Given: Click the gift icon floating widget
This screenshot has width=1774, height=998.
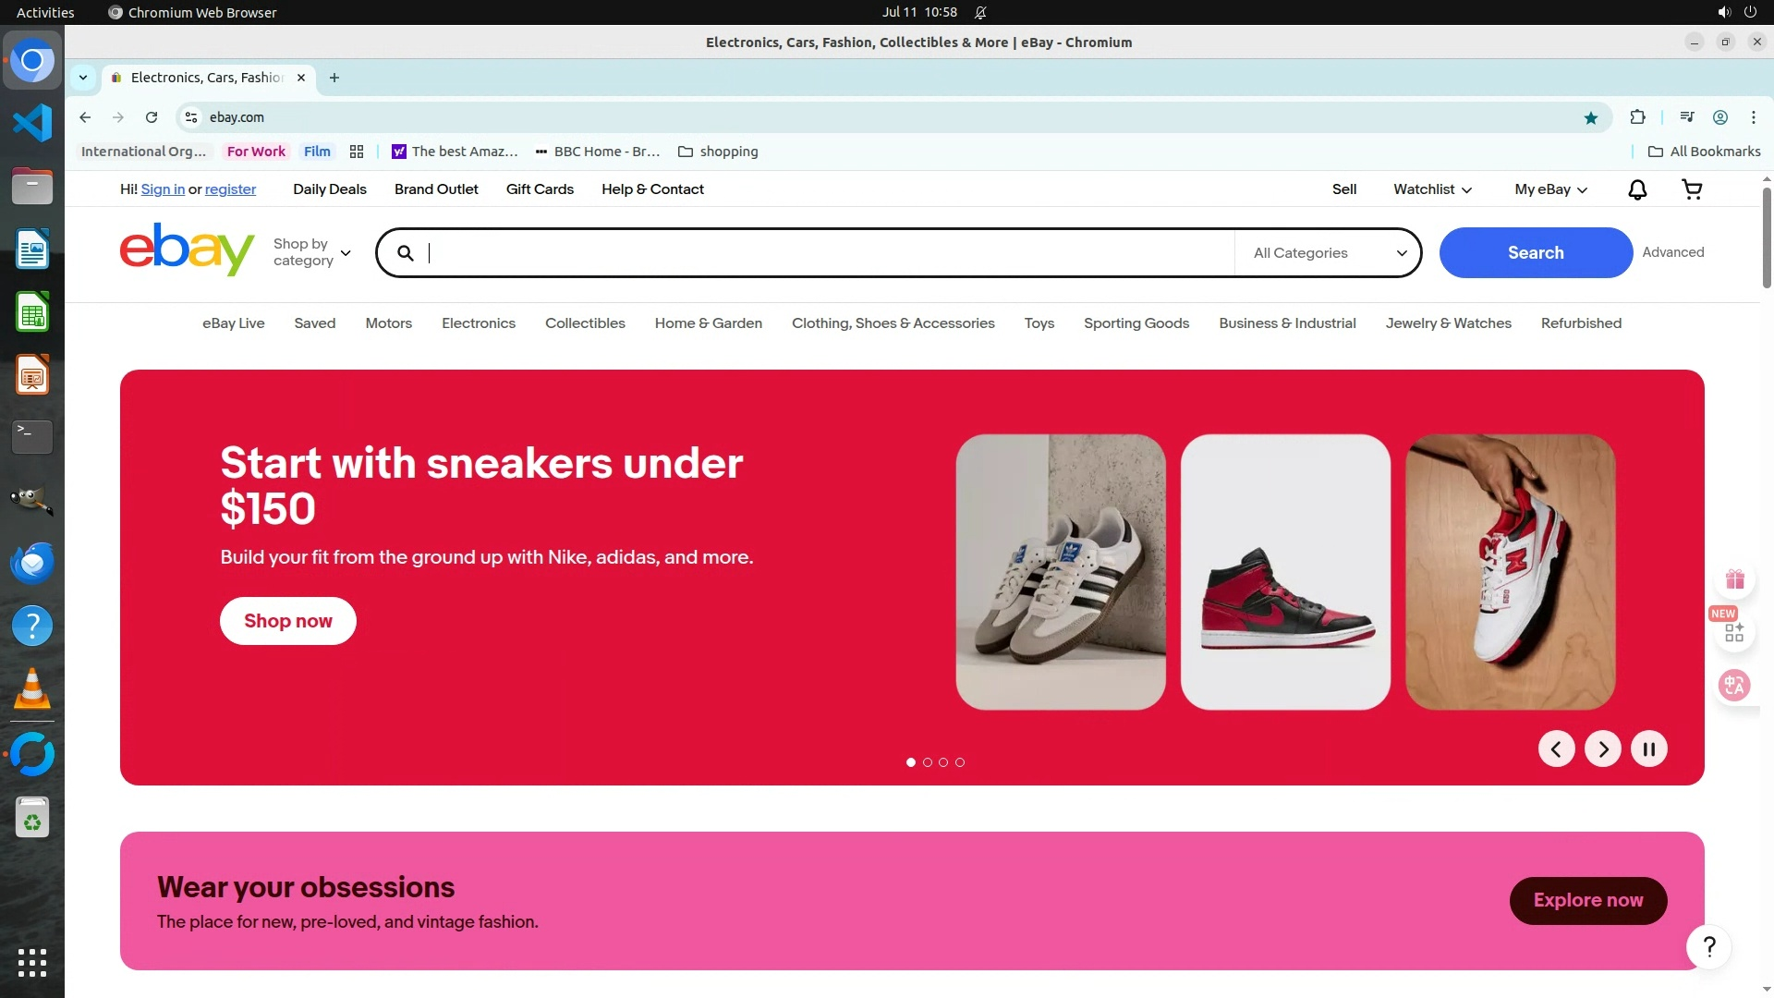Looking at the screenshot, I should pyautogui.click(x=1734, y=580).
